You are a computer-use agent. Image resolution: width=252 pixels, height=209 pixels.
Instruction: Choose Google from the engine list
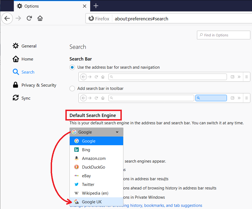96,141
